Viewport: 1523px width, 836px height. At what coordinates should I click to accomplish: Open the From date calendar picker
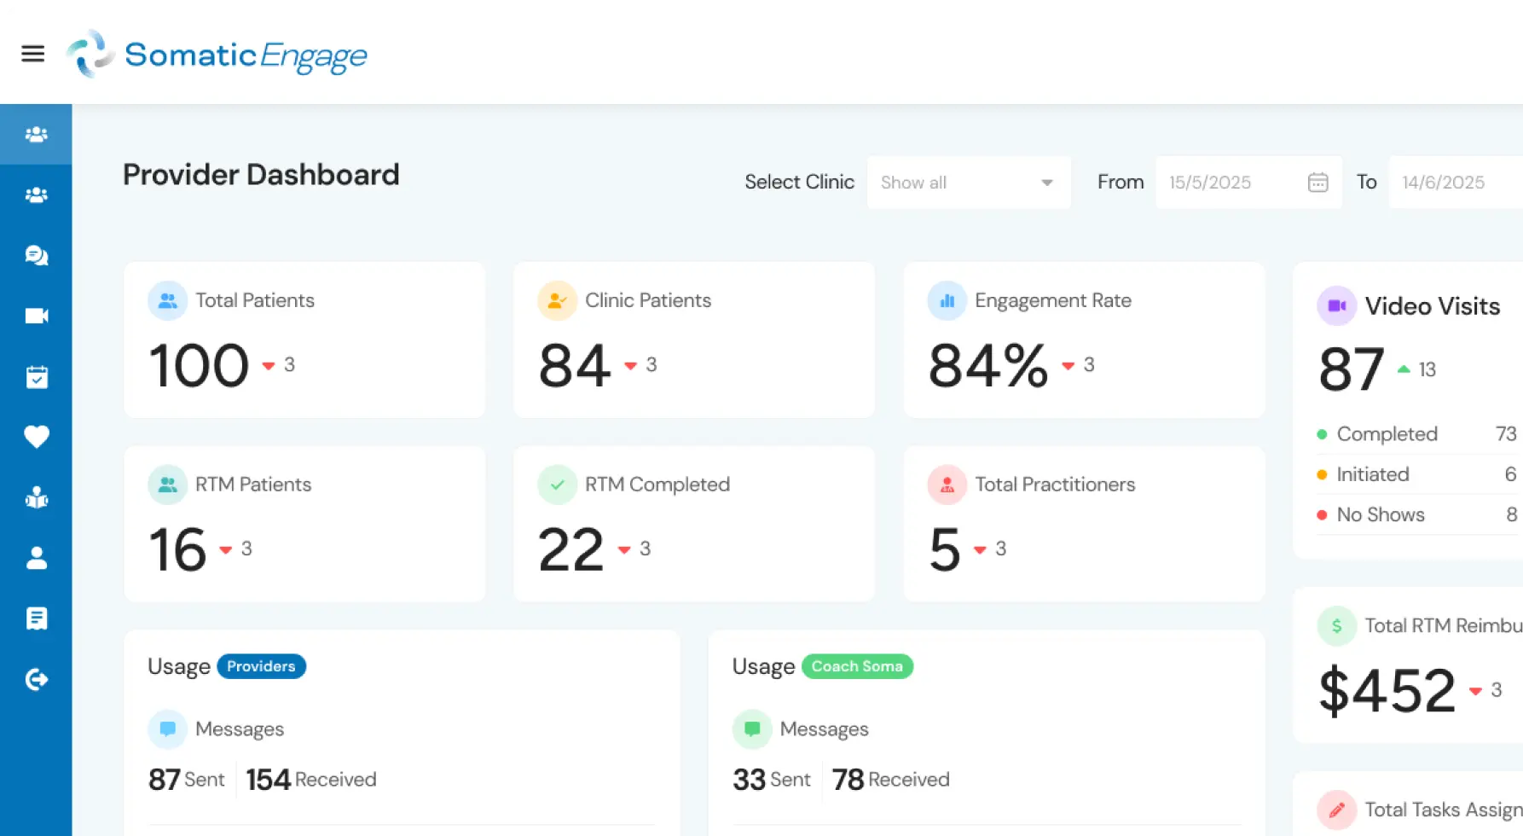(1317, 183)
